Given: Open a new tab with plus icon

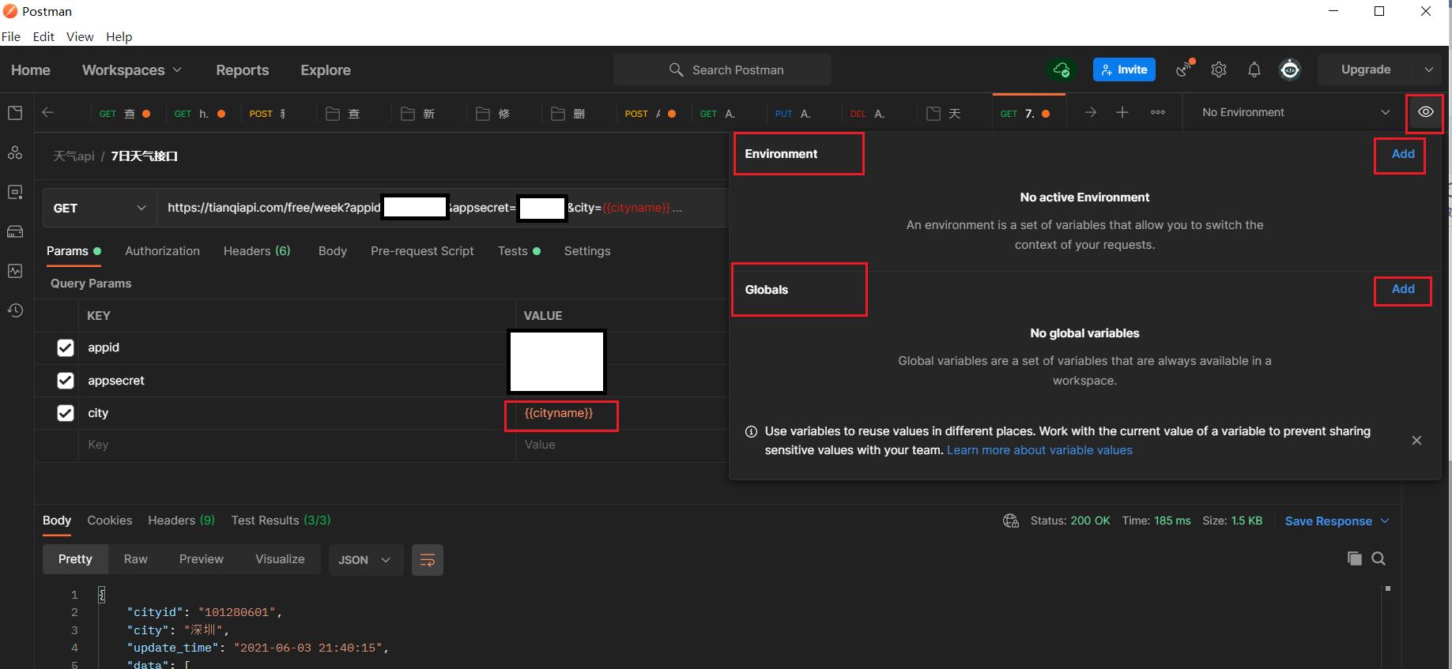Looking at the screenshot, I should [x=1122, y=112].
